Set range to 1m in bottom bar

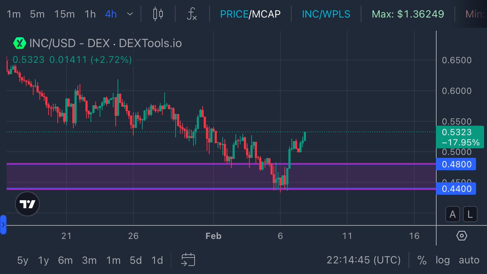tap(113, 260)
